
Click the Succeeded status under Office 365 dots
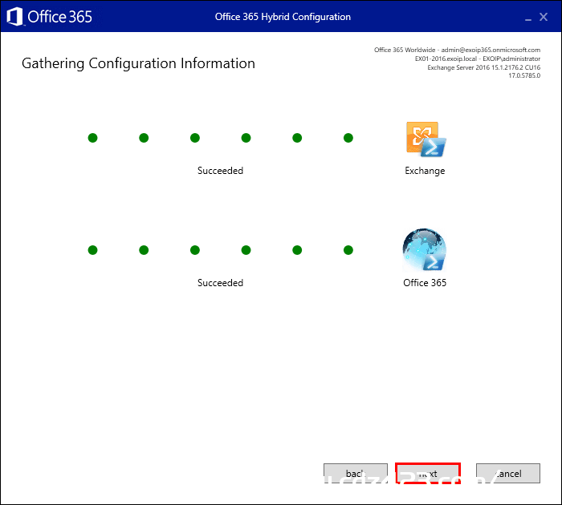pyautogui.click(x=220, y=283)
